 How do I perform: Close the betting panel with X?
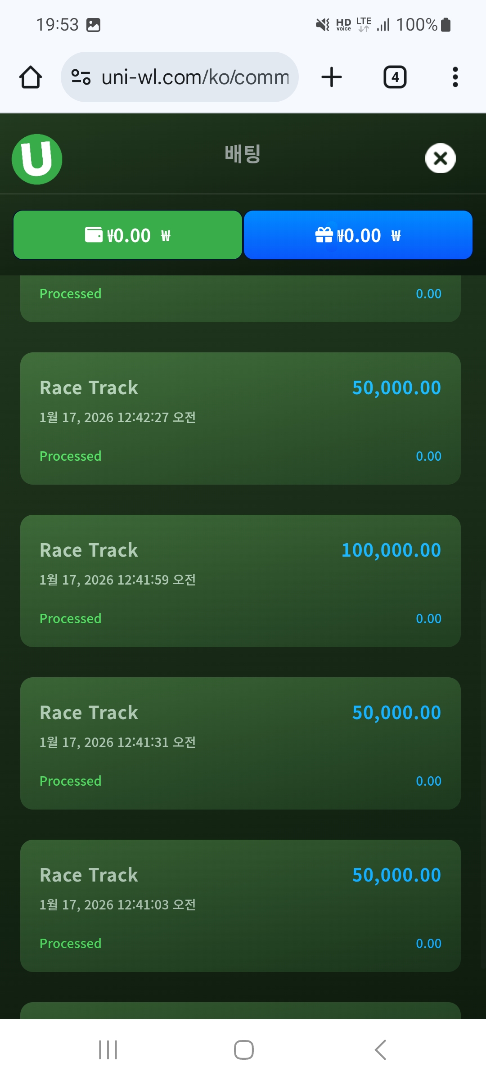[x=440, y=158]
